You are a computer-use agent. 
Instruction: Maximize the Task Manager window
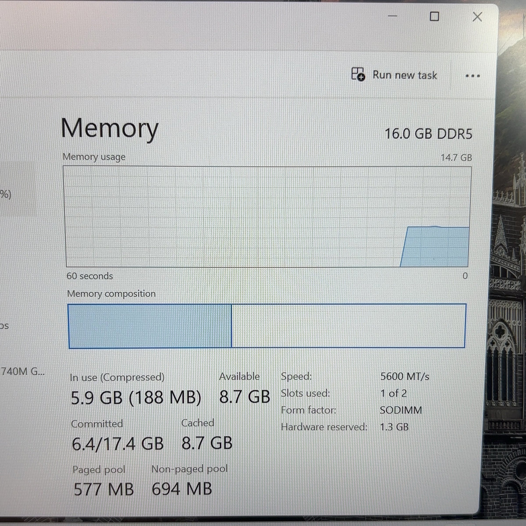pos(434,17)
